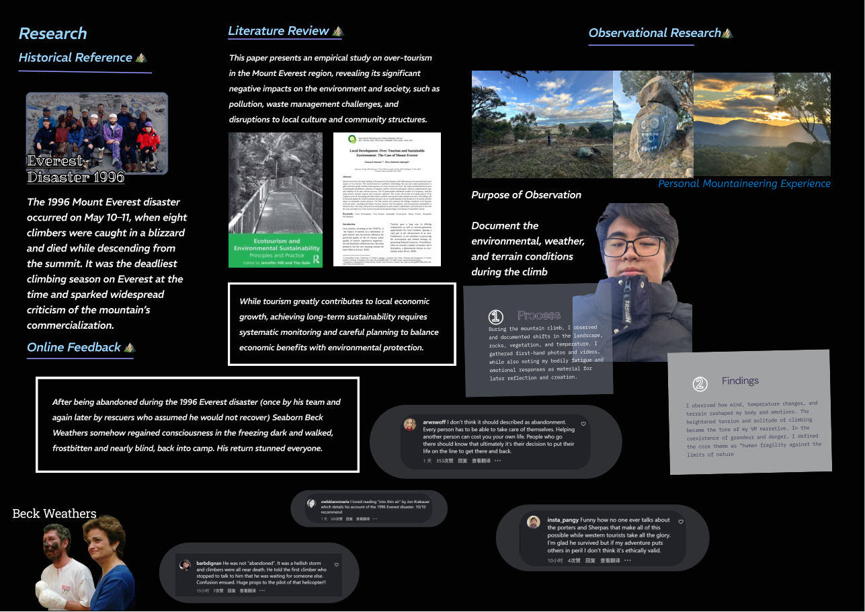Click the 1996 Everest group photo

pyautogui.click(x=97, y=133)
